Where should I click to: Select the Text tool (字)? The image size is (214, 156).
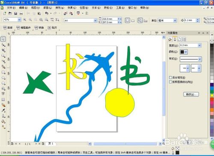coord(3,94)
